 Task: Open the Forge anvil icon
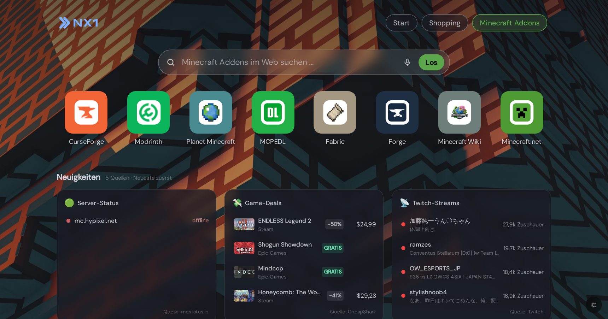397,112
